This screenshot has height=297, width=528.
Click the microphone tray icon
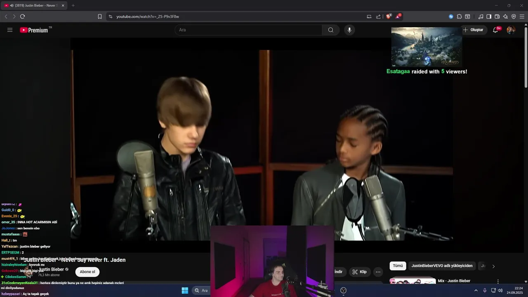tap(485, 290)
